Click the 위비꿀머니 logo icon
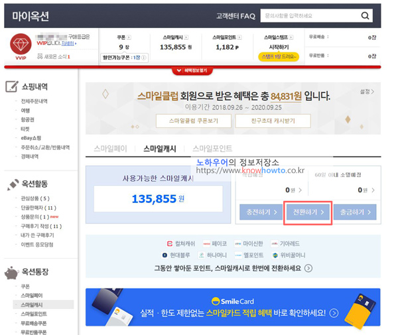Image resolution: width=398 pixels, height=335 pixels. 275,255
